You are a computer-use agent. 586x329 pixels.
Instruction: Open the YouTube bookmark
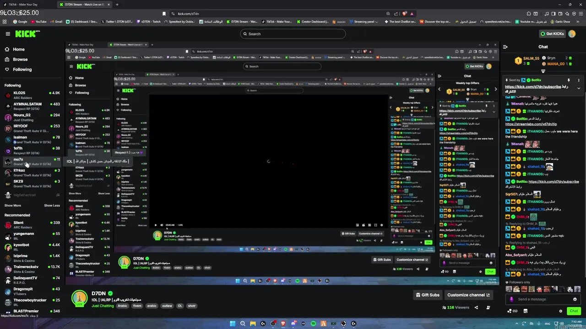click(38, 21)
